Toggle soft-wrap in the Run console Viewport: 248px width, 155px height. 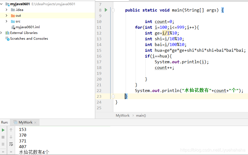pos(11,144)
